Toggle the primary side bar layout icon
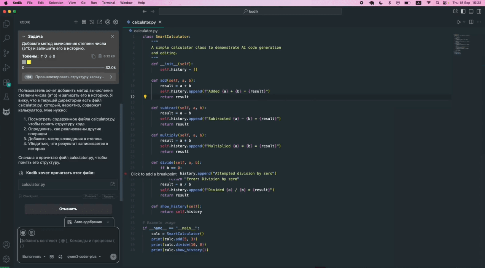This screenshot has width=485, height=268. [x=463, y=11]
